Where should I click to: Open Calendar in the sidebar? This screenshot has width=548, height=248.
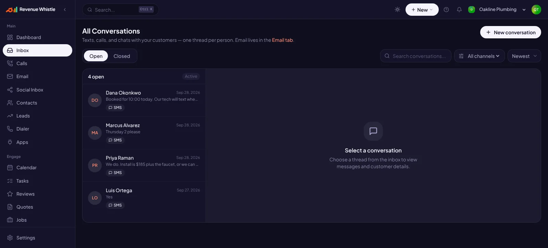pyautogui.click(x=37, y=168)
